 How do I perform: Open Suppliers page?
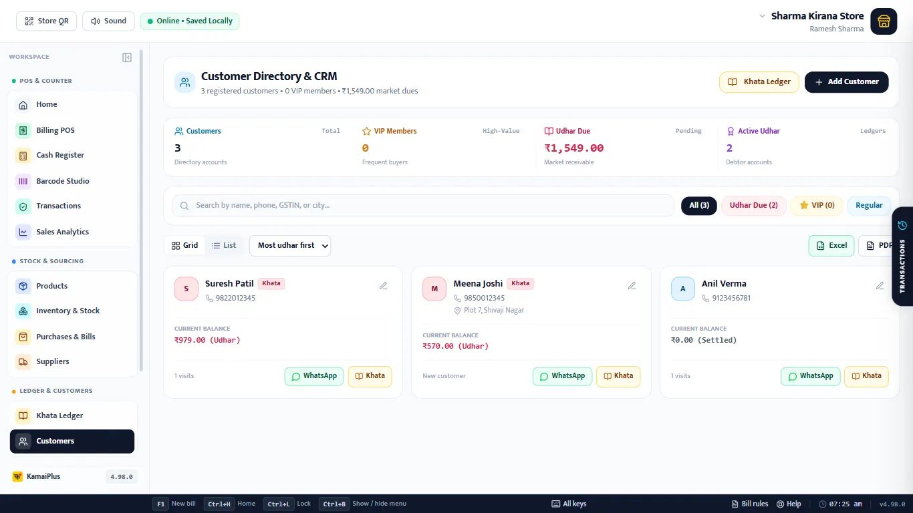pyautogui.click(x=72, y=362)
